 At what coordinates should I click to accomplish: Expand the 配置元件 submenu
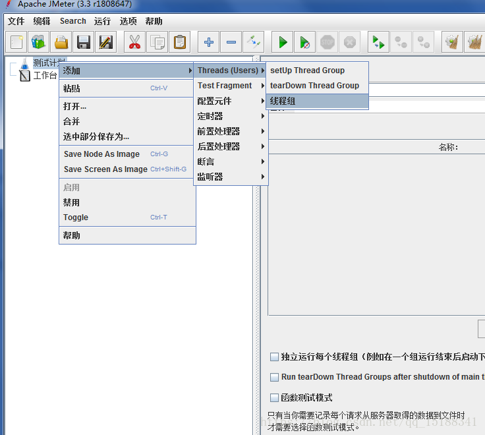point(231,101)
